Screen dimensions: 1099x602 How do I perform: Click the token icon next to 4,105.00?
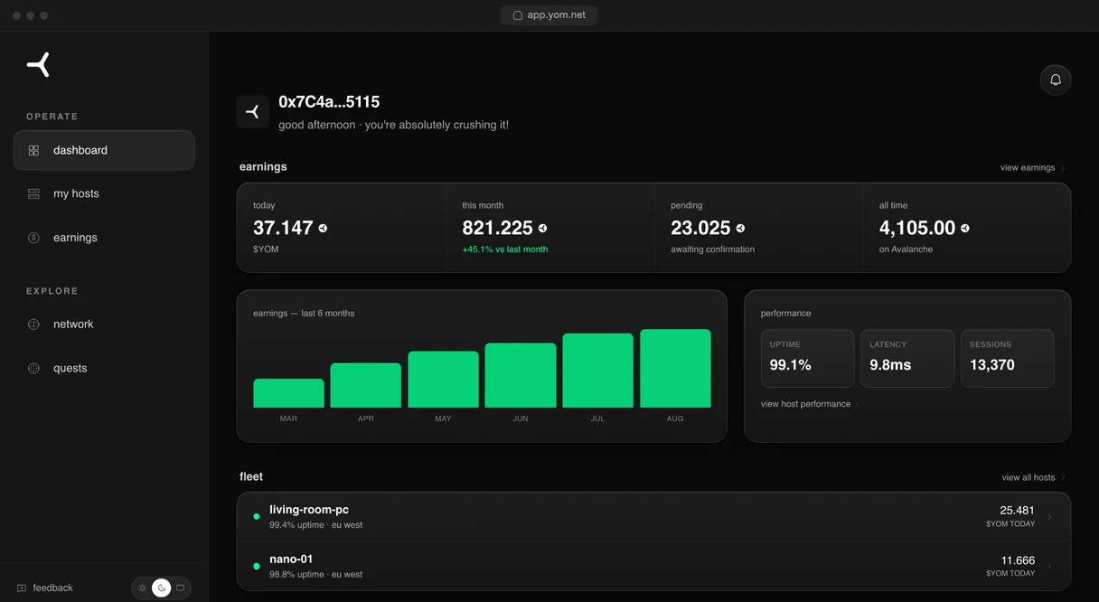964,229
